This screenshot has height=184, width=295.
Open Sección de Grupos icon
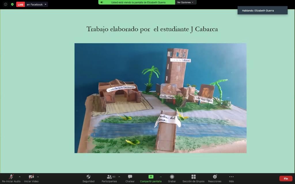pyautogui.click(x=193, y=177)
